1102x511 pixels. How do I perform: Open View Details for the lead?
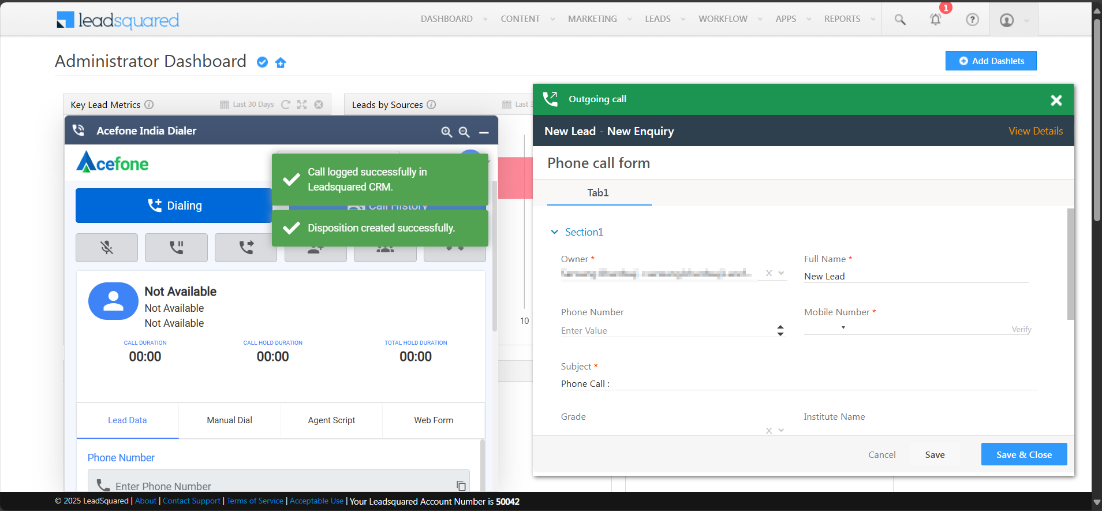(x=1035, y=131)
